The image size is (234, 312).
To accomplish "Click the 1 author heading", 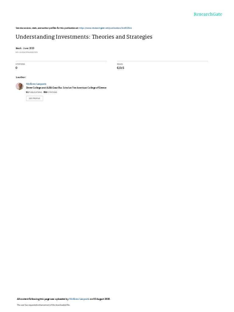I will click(21, 77).
